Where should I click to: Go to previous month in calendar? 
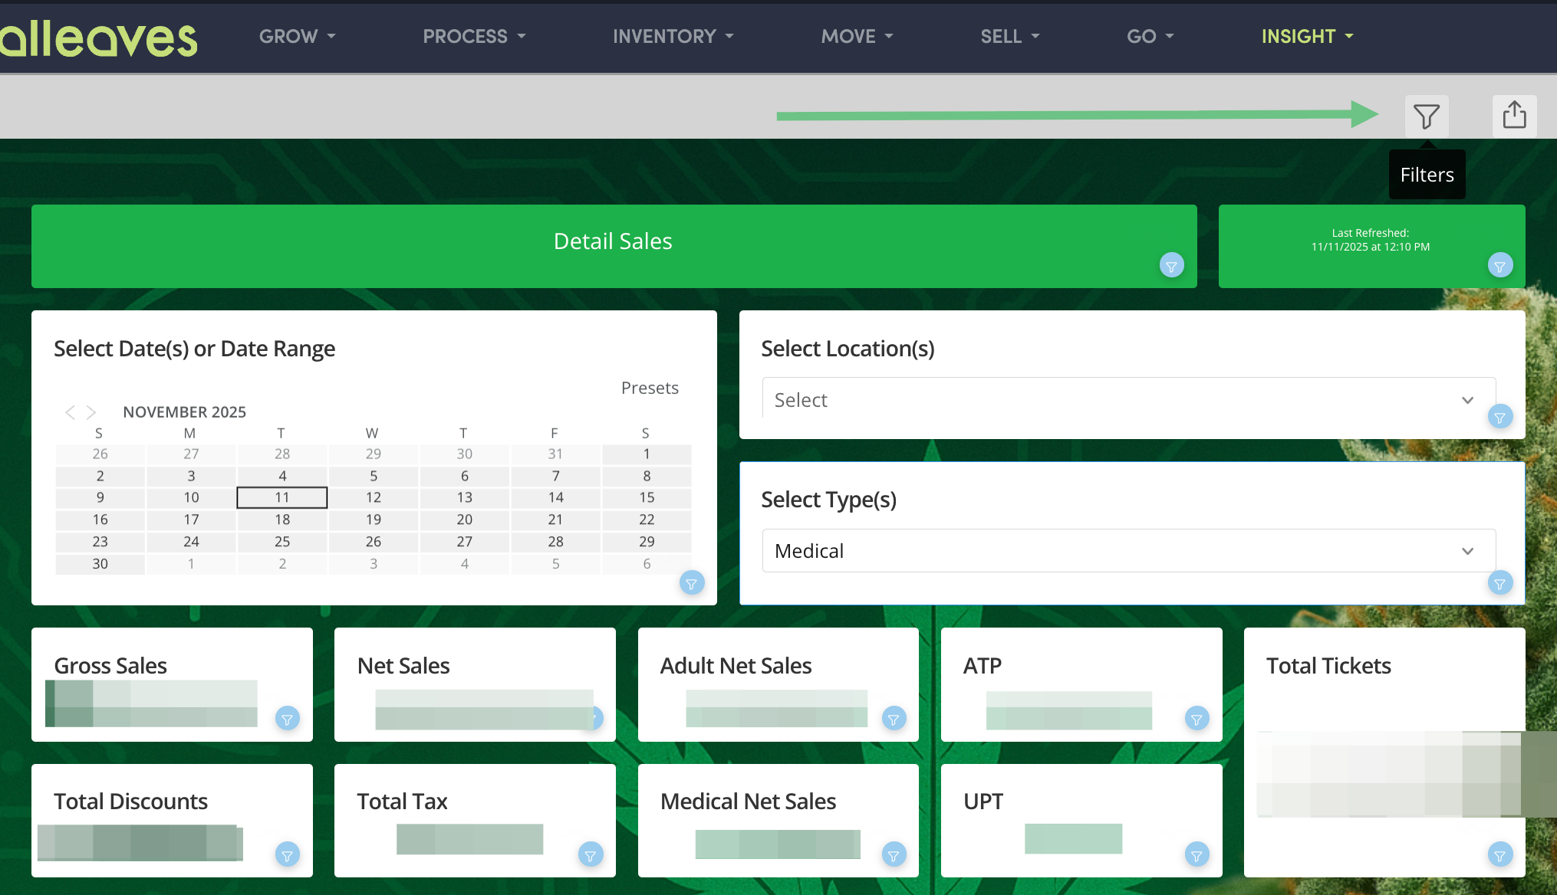[x=70, y=412]
